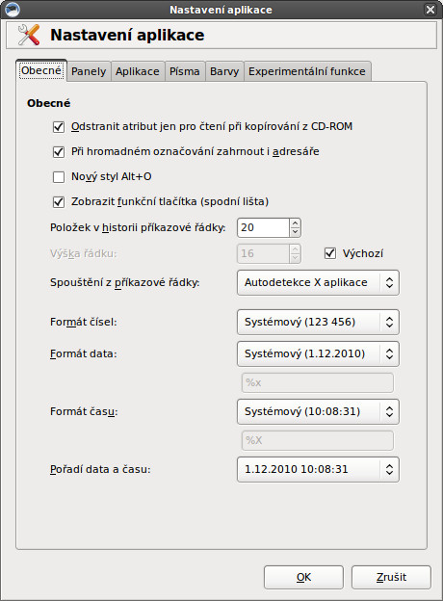Viewport: 443px width, 601px height.
Task: Uncheck the Výchozí row height checkbox
Action: point(330,253)
